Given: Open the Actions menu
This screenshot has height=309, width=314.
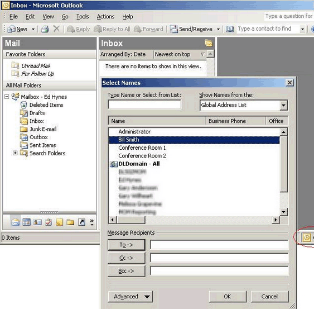Looking at the screenshot, I should tap(105, 17).
